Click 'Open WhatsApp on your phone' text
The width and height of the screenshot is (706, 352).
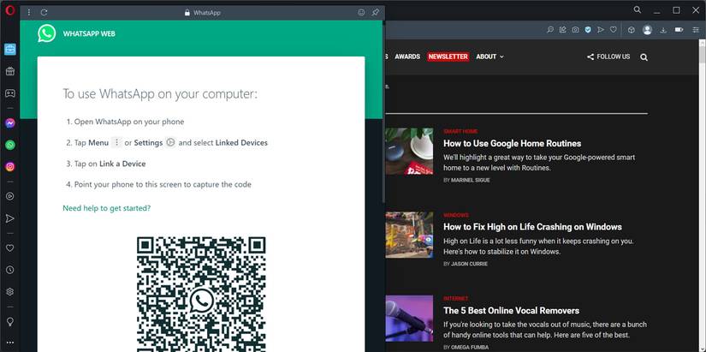(x=129, y=122)
